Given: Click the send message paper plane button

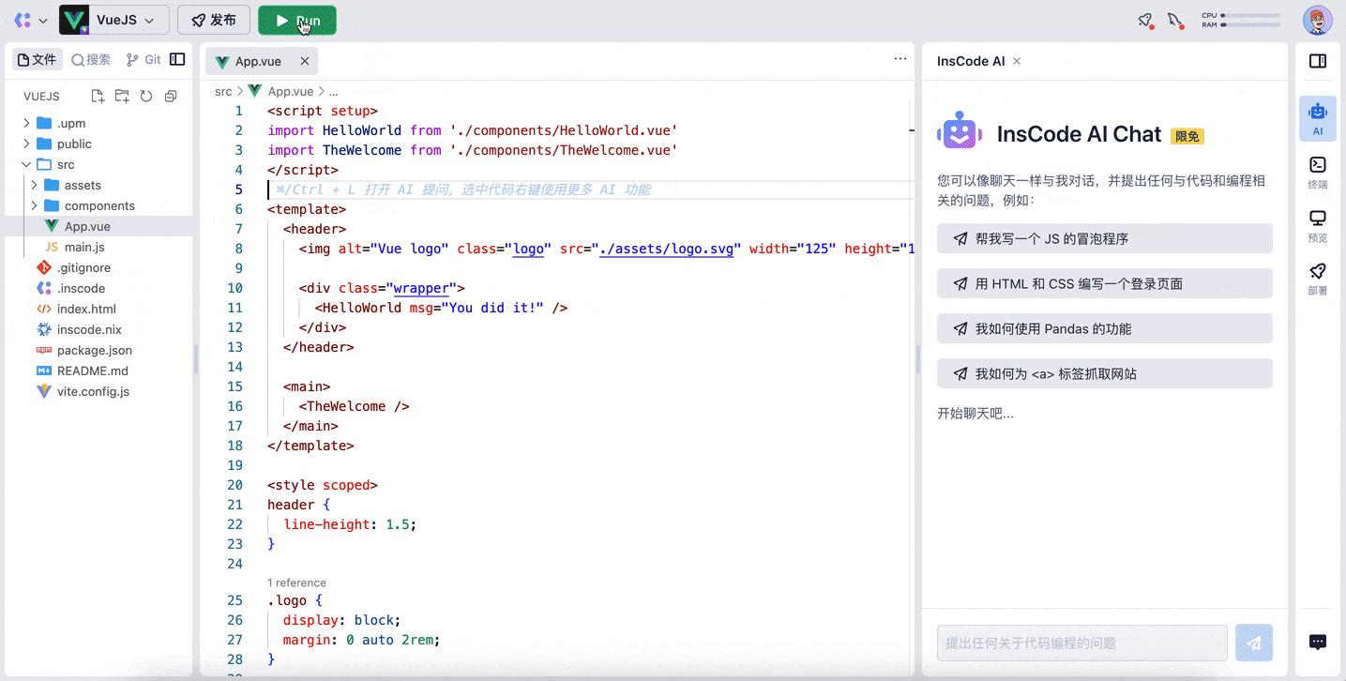Looking at the screenshot, I should pyautogui.click(x=1254, y=643).
